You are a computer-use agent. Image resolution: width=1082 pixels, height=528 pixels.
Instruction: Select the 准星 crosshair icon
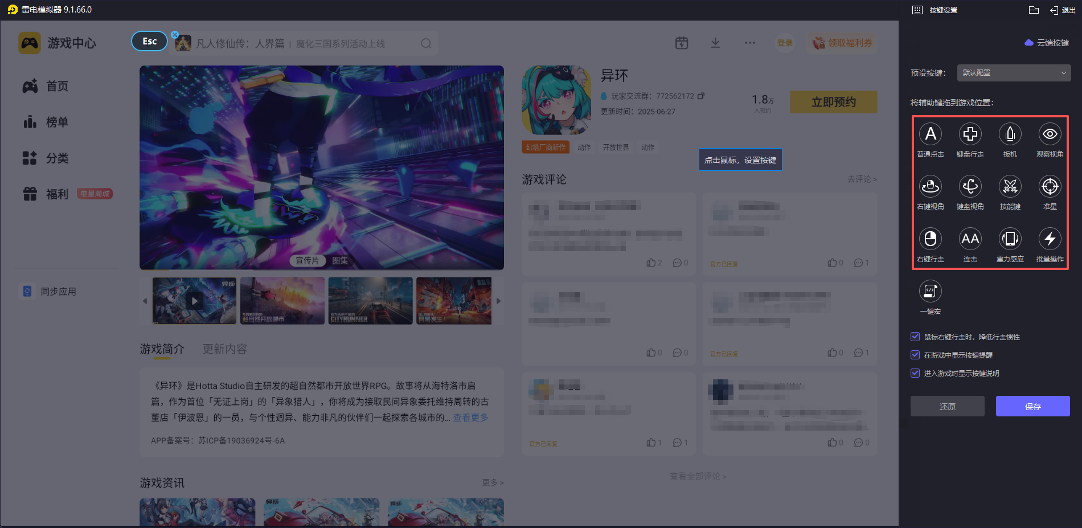[1050, 187]
